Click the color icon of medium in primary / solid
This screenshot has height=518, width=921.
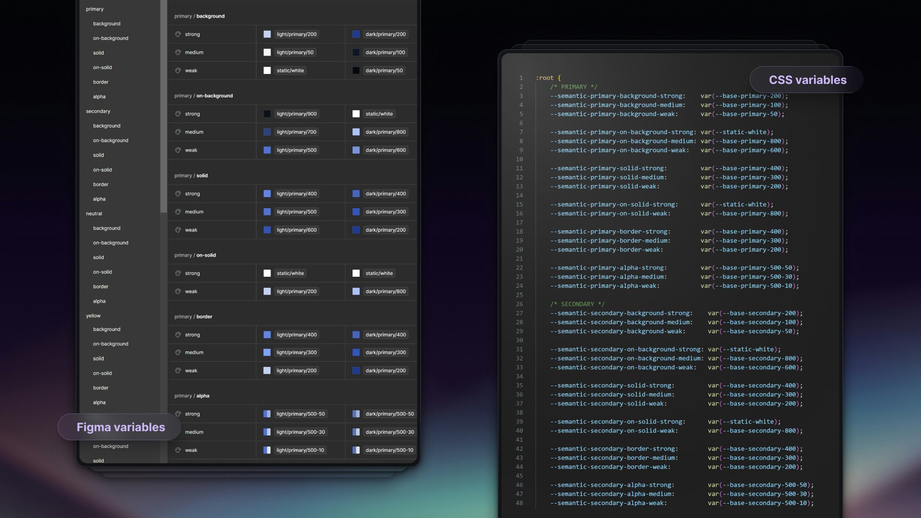(178, 212)
